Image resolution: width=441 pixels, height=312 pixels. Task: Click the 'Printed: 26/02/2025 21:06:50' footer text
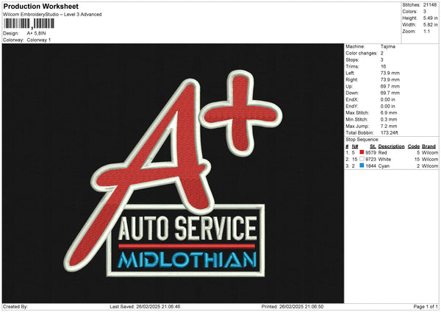point(293,306)
